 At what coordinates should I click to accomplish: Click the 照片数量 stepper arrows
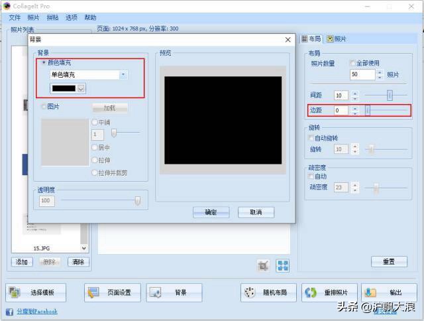[380, 74]
